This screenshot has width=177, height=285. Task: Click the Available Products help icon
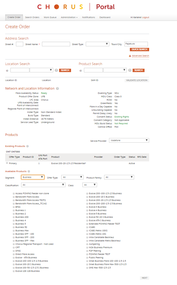[x=29, y=171]
